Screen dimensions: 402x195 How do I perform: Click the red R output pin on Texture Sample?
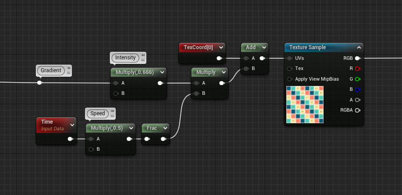coord(357,69)
